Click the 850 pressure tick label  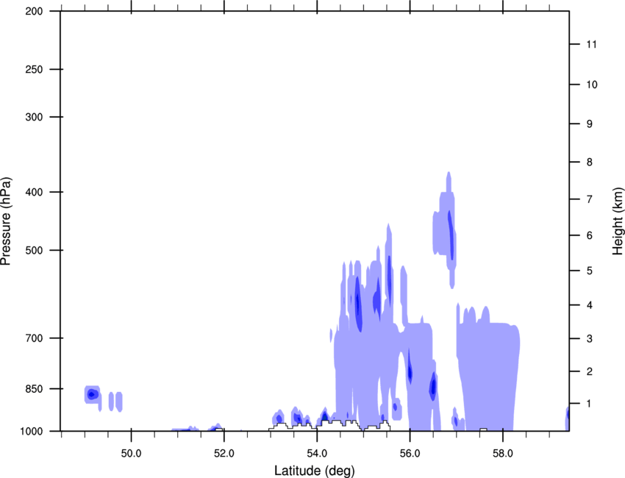34,389
